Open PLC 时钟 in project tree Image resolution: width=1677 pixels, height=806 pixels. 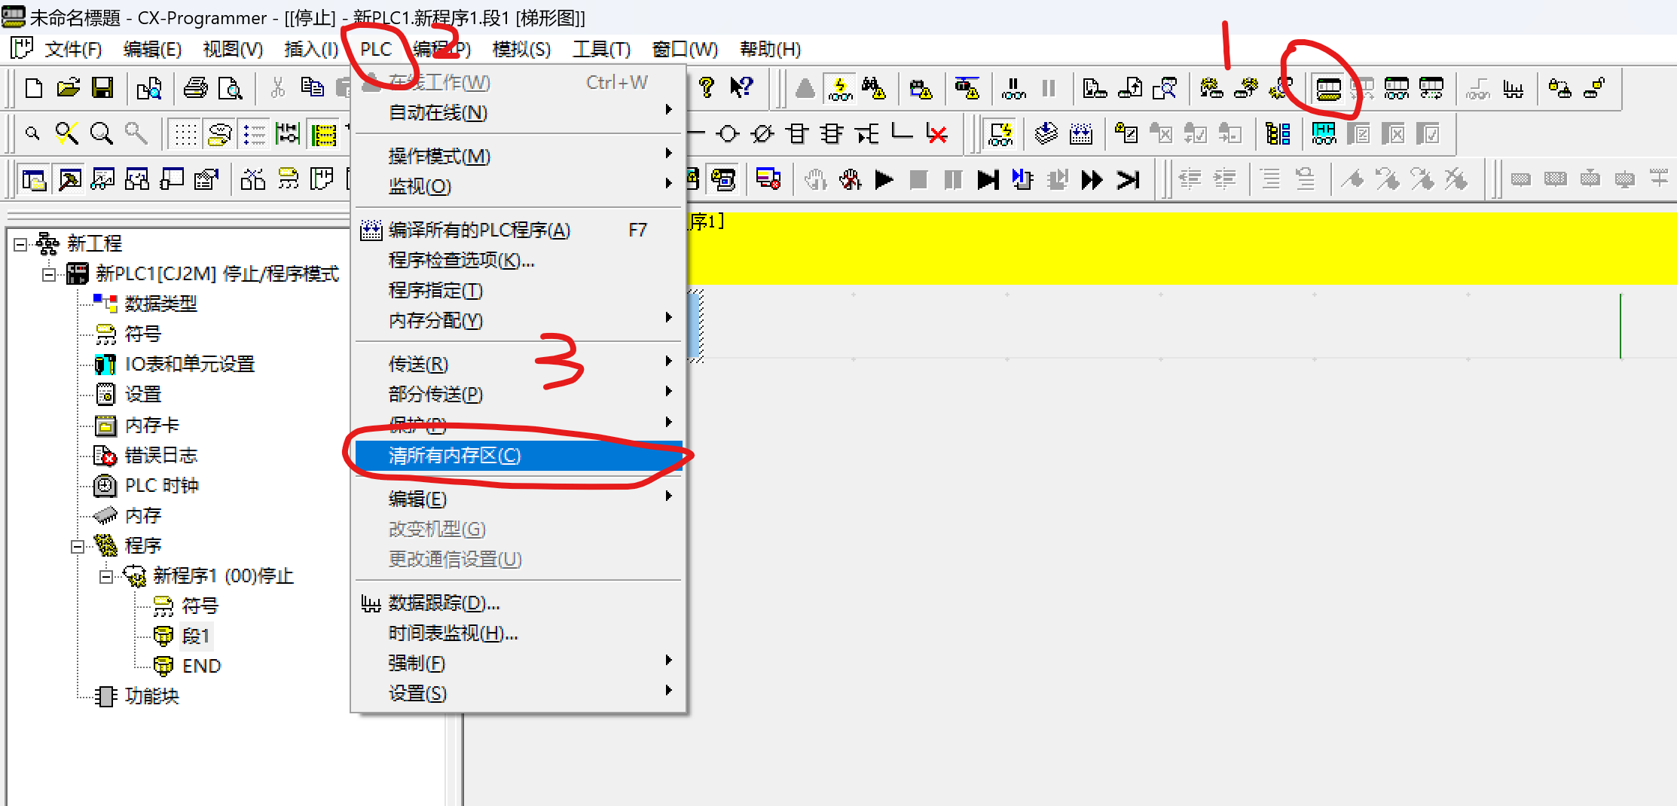161,486
